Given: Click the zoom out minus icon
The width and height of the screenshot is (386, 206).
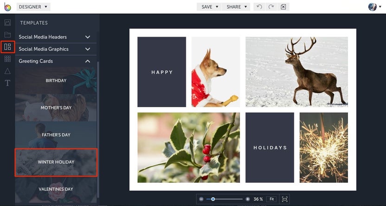Looking at the screenshot, I should tap(201, 199).
